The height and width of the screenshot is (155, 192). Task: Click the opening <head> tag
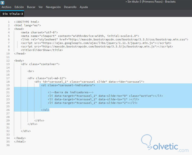click(x=19, y=29)
